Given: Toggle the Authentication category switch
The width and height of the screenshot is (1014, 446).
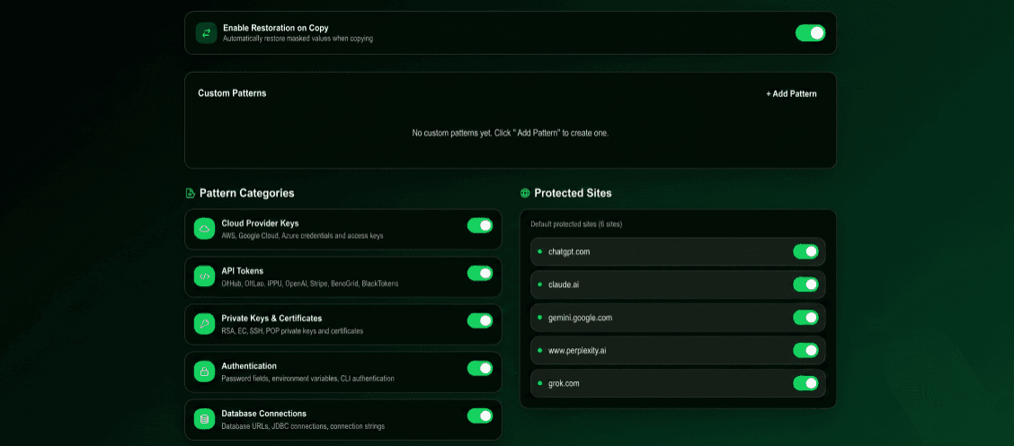Looking at the screenshot, I should click(x=480, y=369).
